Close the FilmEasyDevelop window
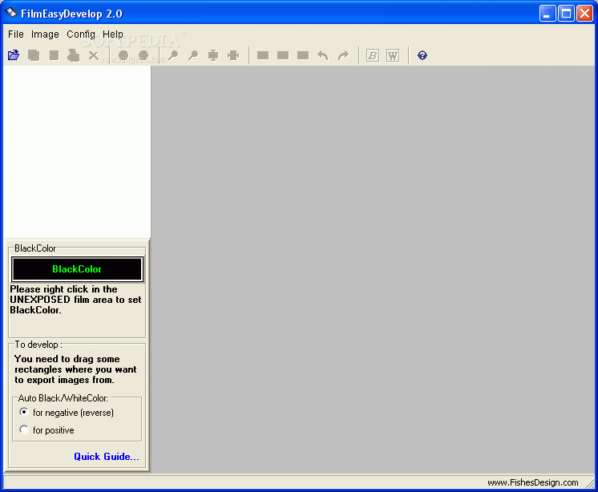Screen dimensions: 598x492 click(x=584, y=14)
